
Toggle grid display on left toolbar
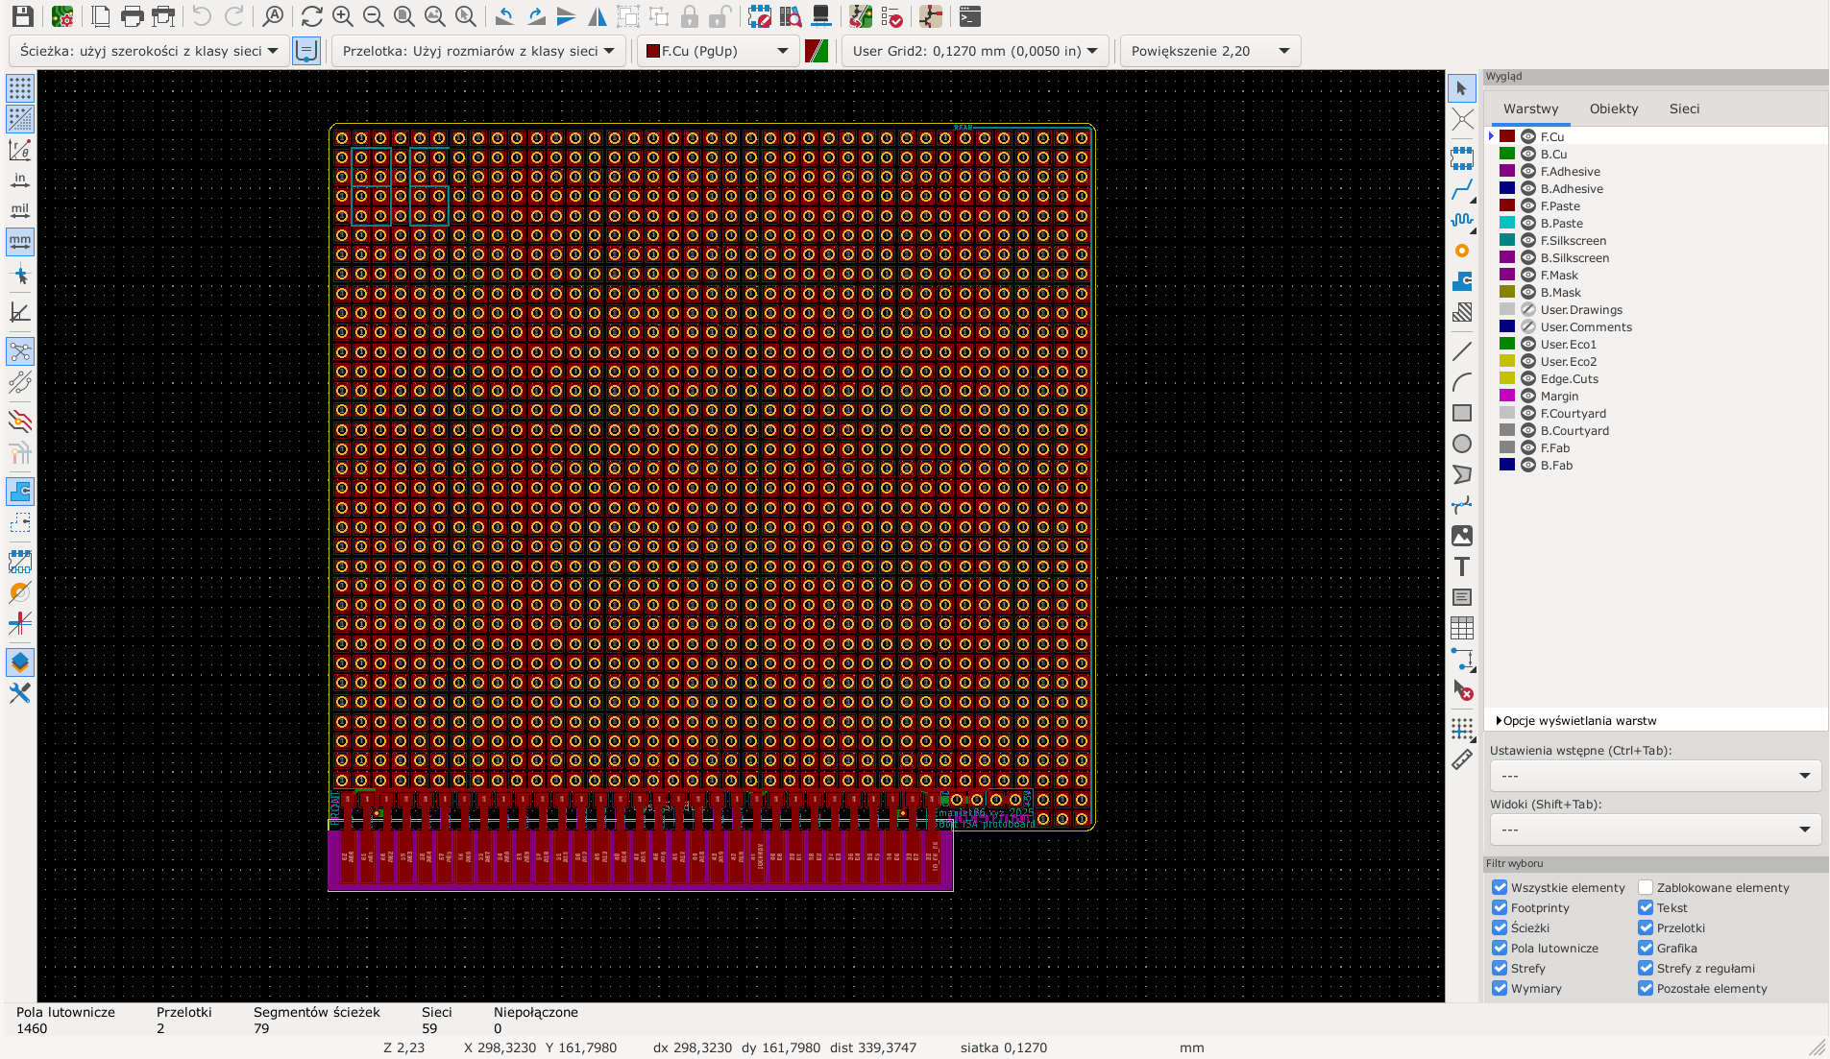click(x=20, y=88)
